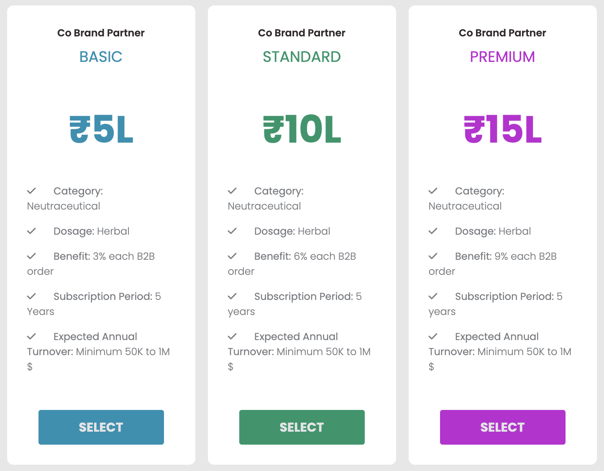Click the Premium Expected Annual Turnover checkmark

[x=433, y=337]
